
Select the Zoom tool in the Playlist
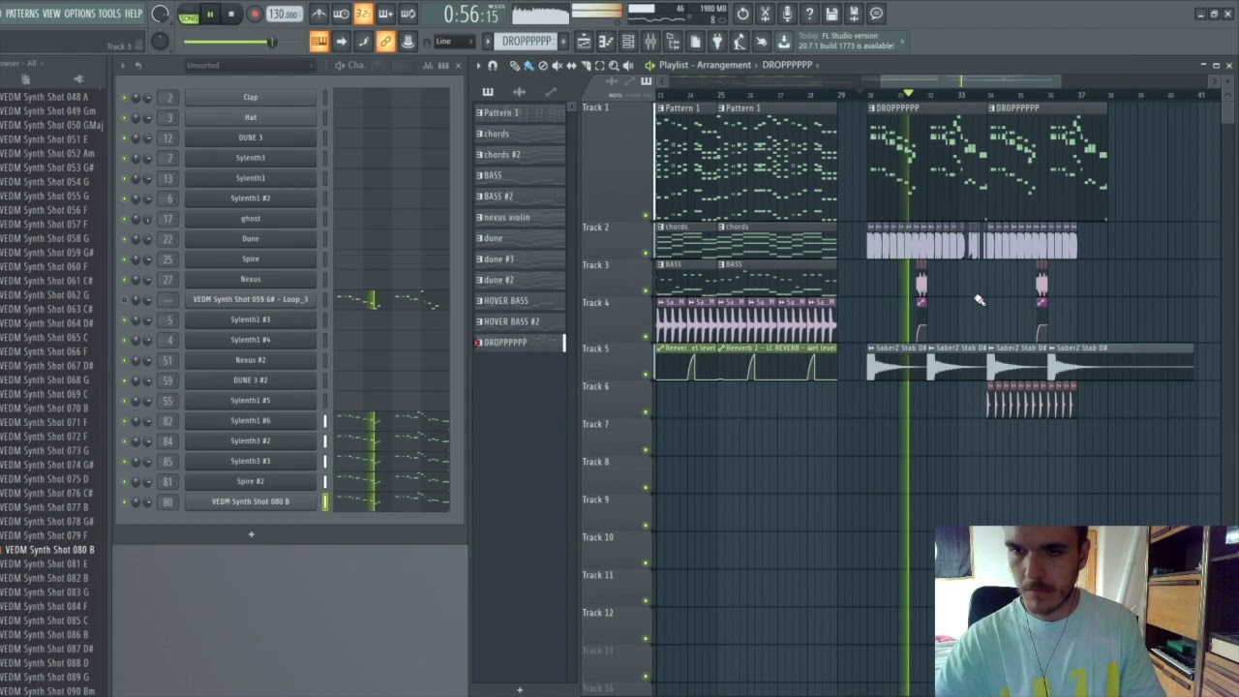(614, 65)
